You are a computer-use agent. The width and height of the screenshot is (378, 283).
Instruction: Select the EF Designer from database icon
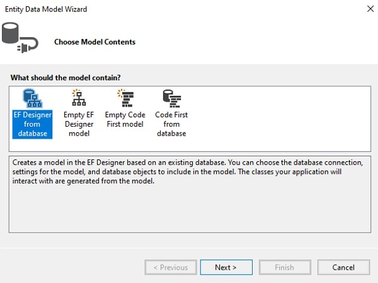click(33, 98)
